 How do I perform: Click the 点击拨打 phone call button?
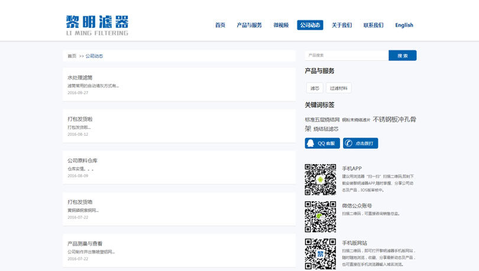[360, 143]
